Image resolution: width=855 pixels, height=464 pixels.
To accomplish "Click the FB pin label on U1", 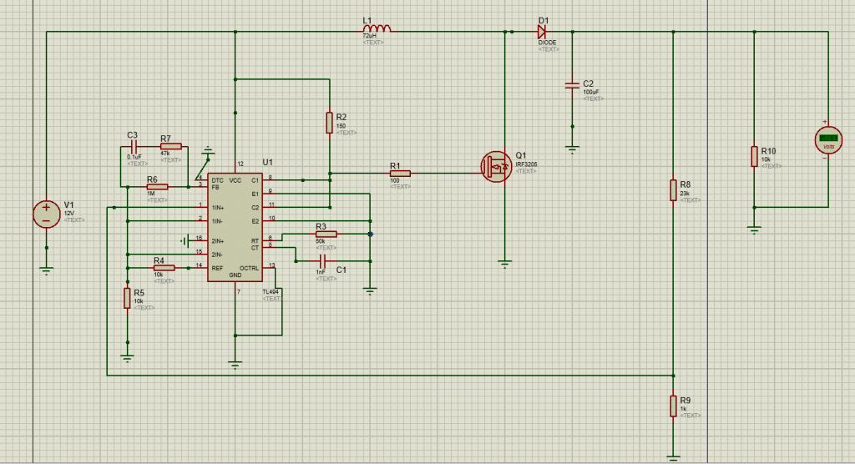I will click(x=215, y=187).
